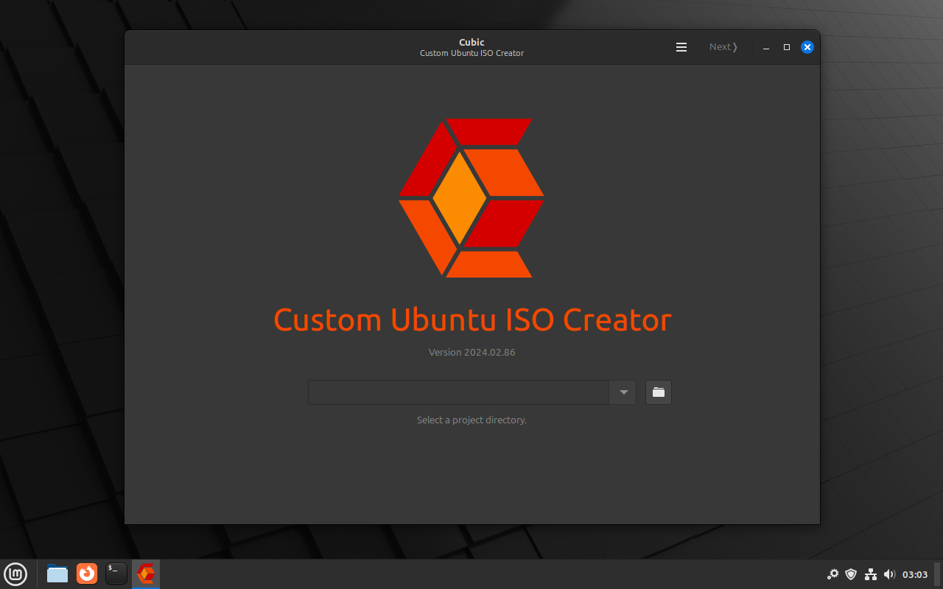Click the large orange "Custom Ubuntu ISO Creator" heading
Viewport: 943px width, 589px height.
coord(472,320)
